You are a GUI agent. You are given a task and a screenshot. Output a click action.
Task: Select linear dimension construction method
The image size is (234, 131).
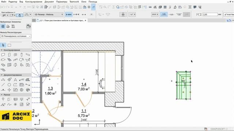point(69,15)
